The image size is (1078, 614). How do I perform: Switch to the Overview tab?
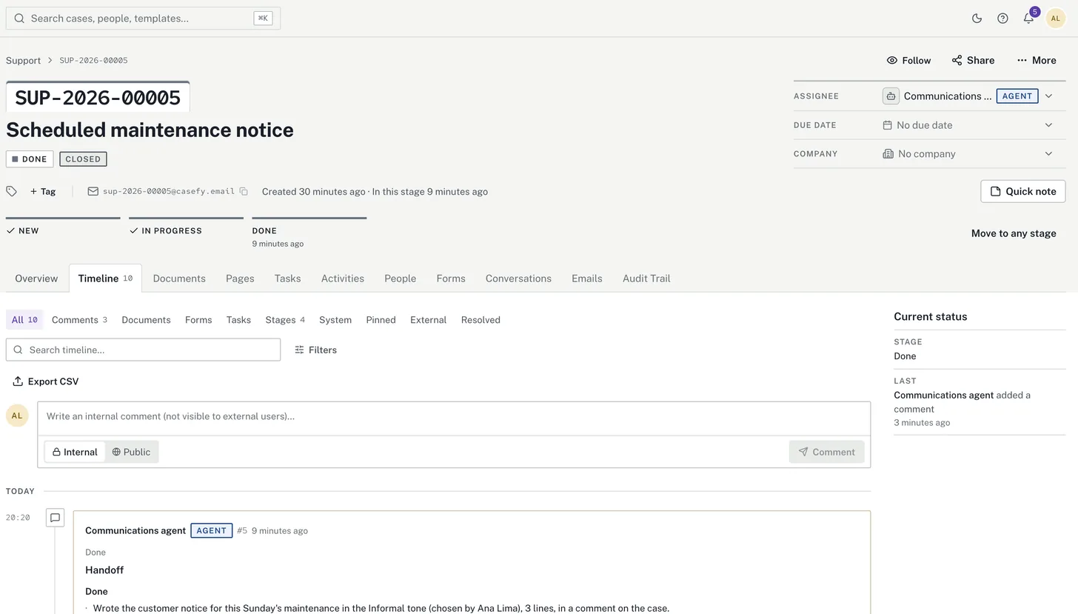click(36, 278)
